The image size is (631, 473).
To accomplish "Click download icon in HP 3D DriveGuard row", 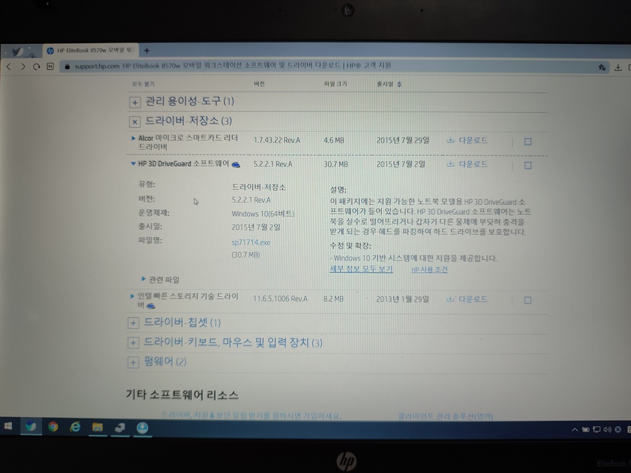I will click(450, 164).
